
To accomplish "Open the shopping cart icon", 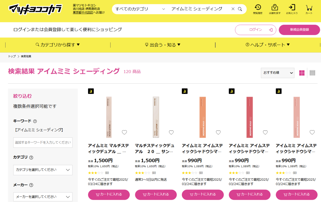I will pyautogui.click(x=309, y=8).
